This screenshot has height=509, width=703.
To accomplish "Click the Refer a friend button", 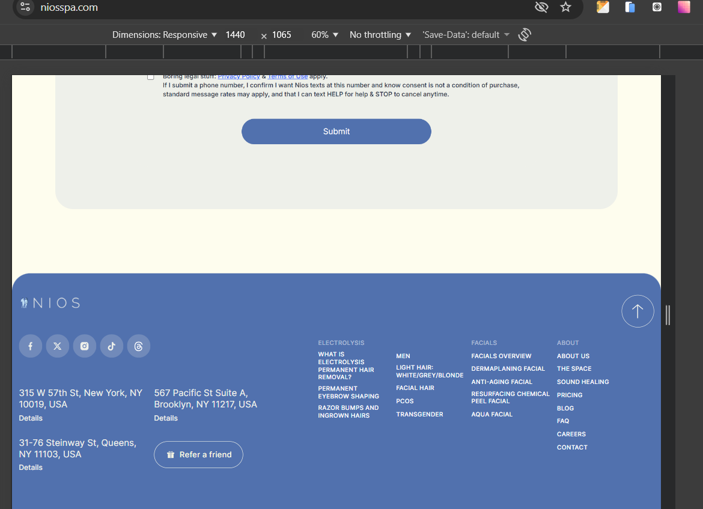I will pyautogui.click(x=199, y=454).
